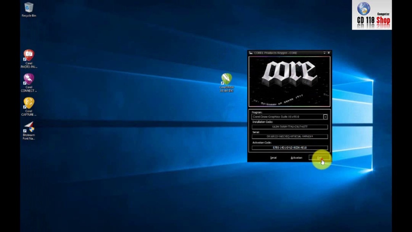412x232 pixels.
Task: Select the Bitstream Font Navigator shortcut
Action: coord(29,130)
